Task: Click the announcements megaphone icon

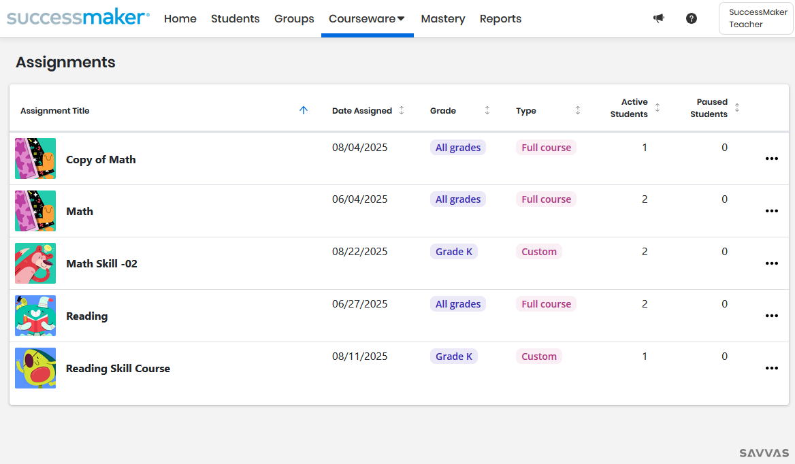Action: point(658,18)
